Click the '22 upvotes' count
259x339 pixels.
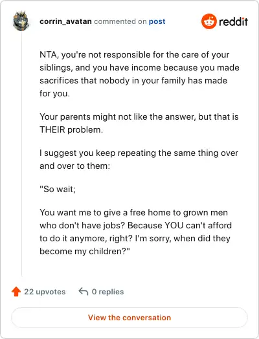pyautogui.click(x=45, y=292)
